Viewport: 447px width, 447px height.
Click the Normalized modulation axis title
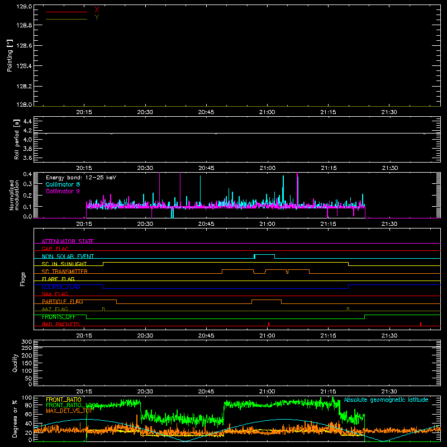pos(14,195)
